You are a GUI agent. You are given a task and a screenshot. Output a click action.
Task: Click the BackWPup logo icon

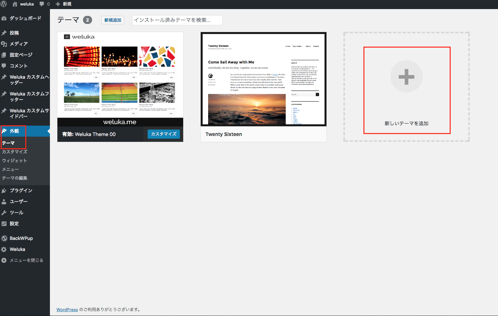[4, 238]
